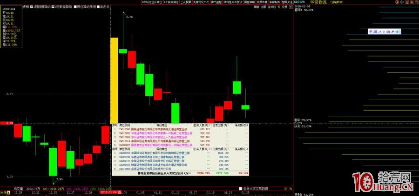
Task: Click the 坐标线 option
Action: pos(272,7)
